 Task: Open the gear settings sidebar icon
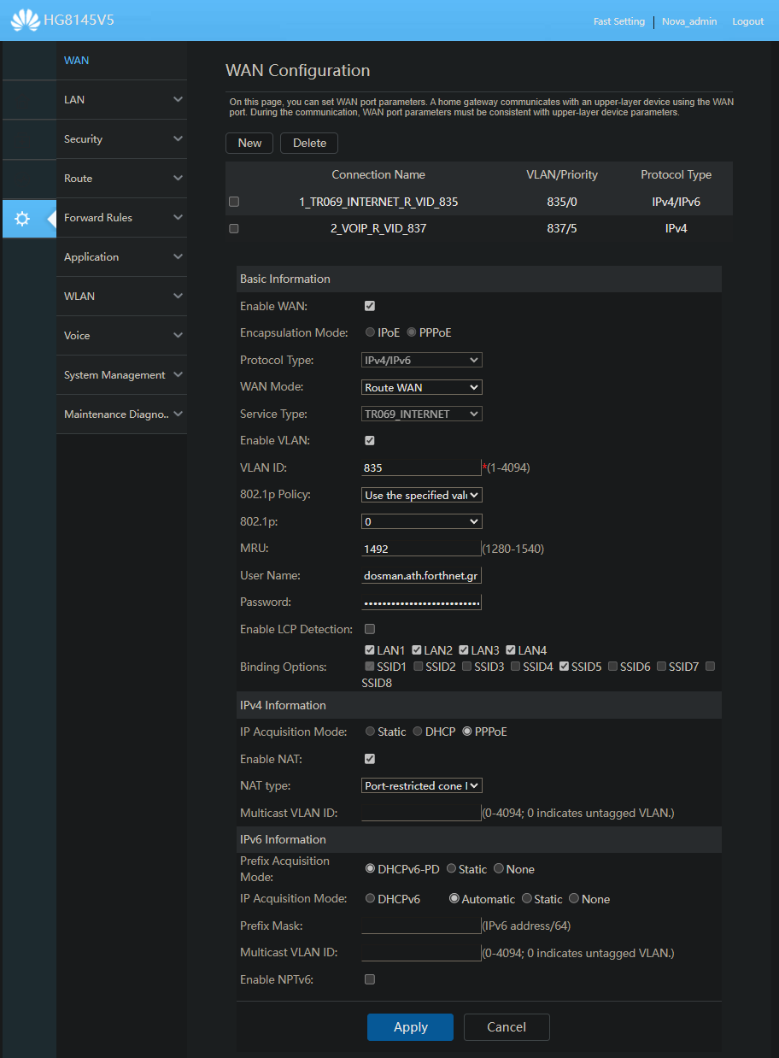coord(23,218)
